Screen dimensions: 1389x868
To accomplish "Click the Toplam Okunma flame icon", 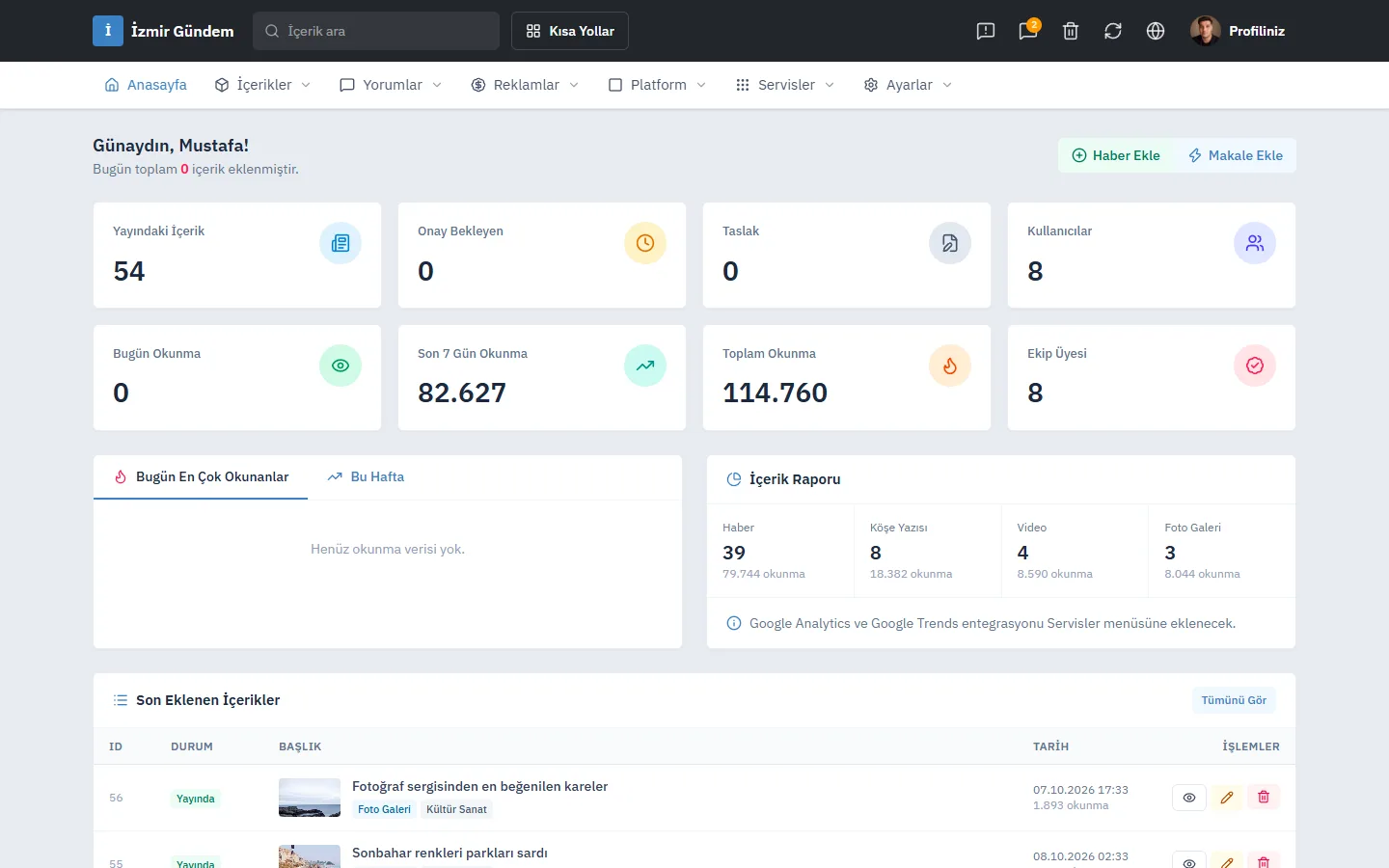I will pyautogui.click(x=950, y=366).
